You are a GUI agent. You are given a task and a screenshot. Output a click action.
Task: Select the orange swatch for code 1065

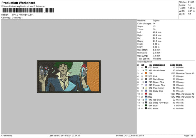click(146, 73)
